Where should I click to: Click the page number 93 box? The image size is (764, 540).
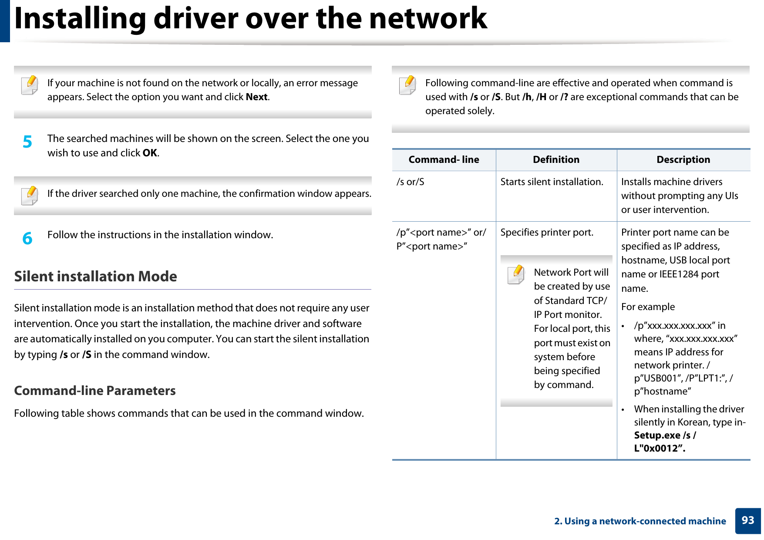click(x=747, y=521)
